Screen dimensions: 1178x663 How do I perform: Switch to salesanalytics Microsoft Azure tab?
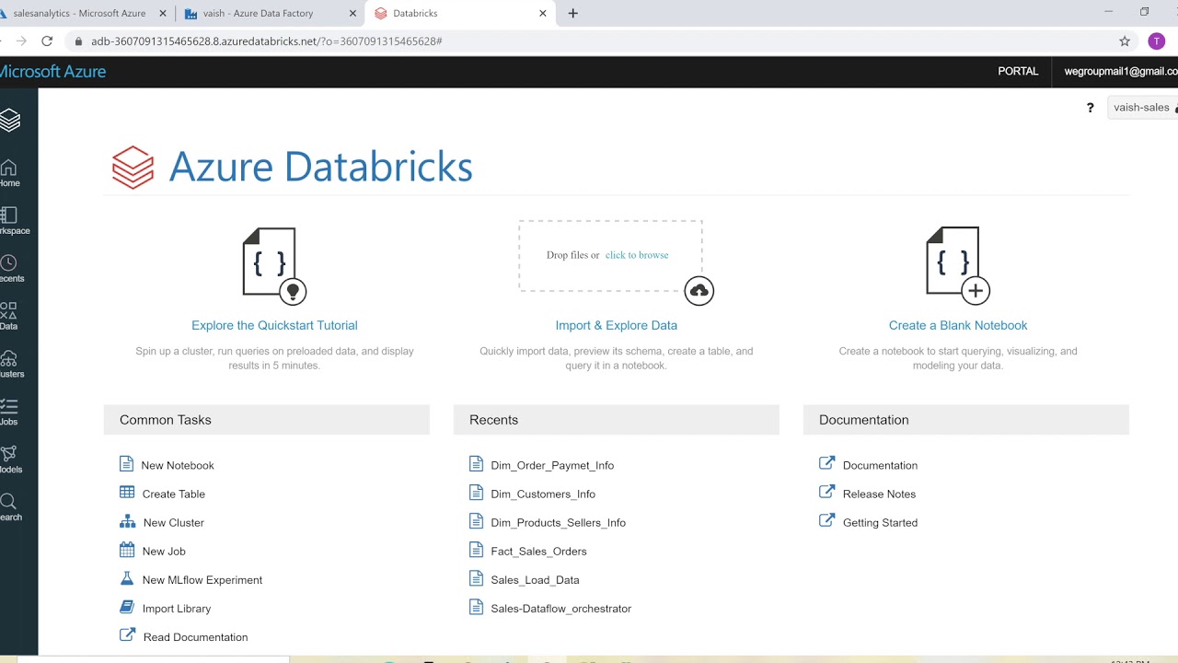coord(79,14)
